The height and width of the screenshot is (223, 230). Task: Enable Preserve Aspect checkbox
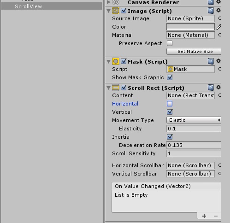point(170,43)
